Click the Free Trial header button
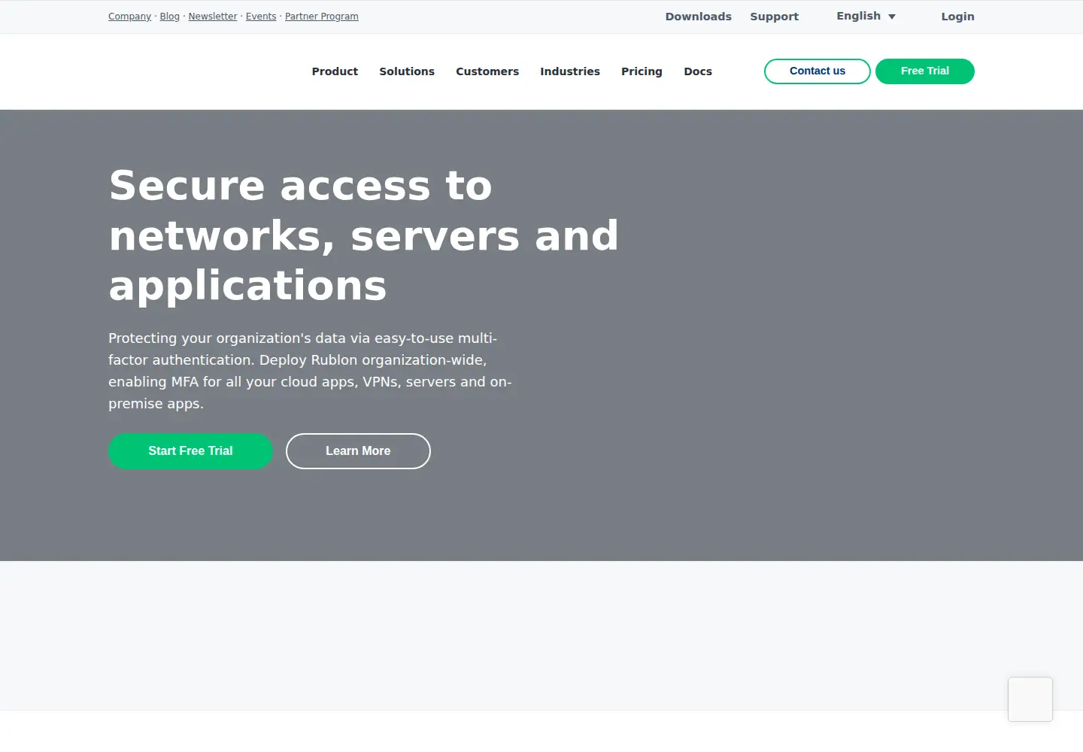The image size is (1083, 752). click(925, 71)
